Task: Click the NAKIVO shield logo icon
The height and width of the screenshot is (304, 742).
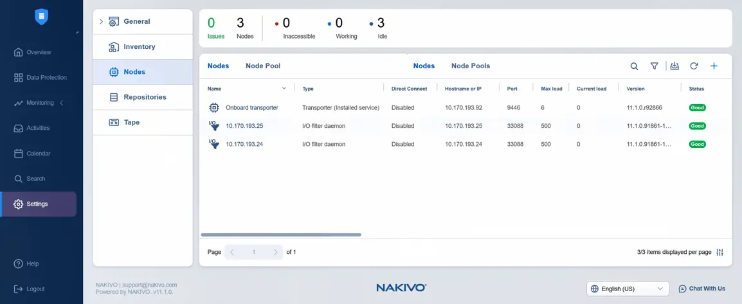Action: click(x=42, y=17)
